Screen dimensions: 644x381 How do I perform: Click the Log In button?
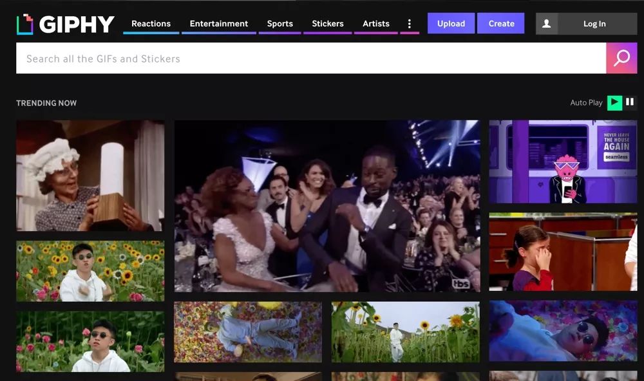point(594,24)
